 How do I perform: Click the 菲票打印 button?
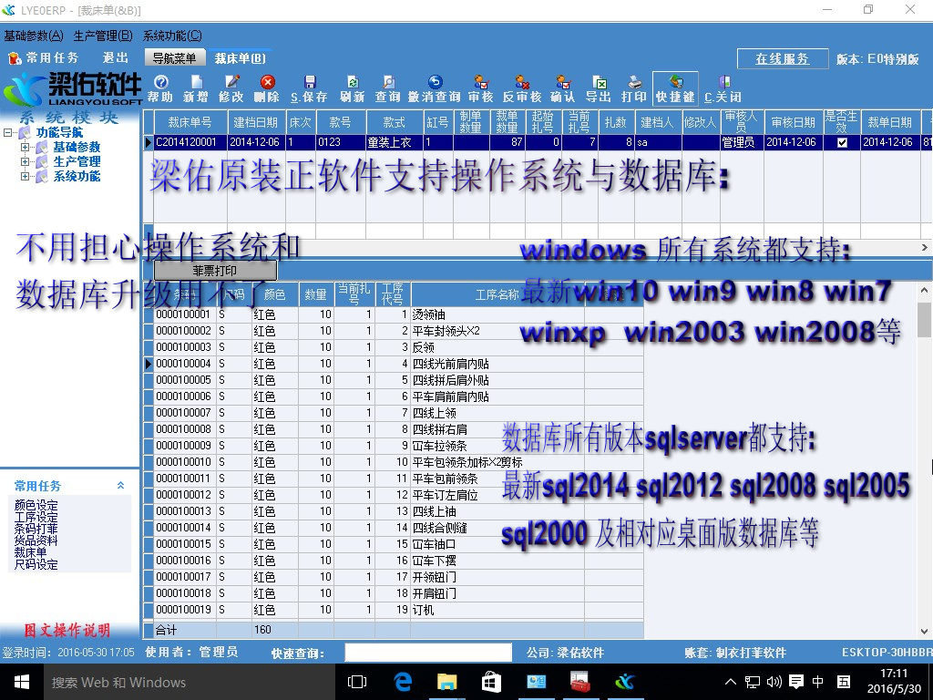(x=215, y=271)
